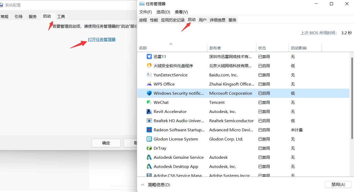Switch to the 详细信息 tab
This screenshot has height=192, width=354.
pos(218,20)
